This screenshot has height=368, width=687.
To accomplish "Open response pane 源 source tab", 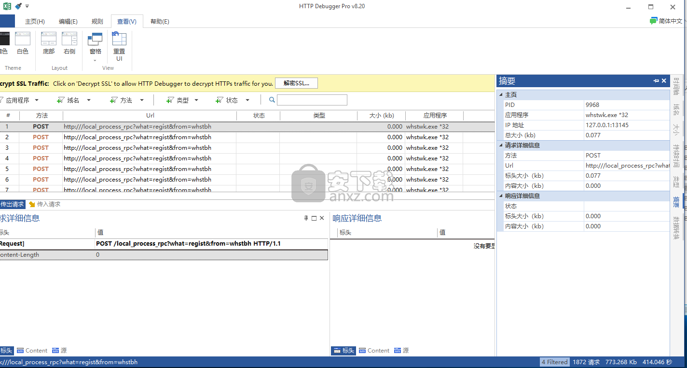I will [401, 351].
